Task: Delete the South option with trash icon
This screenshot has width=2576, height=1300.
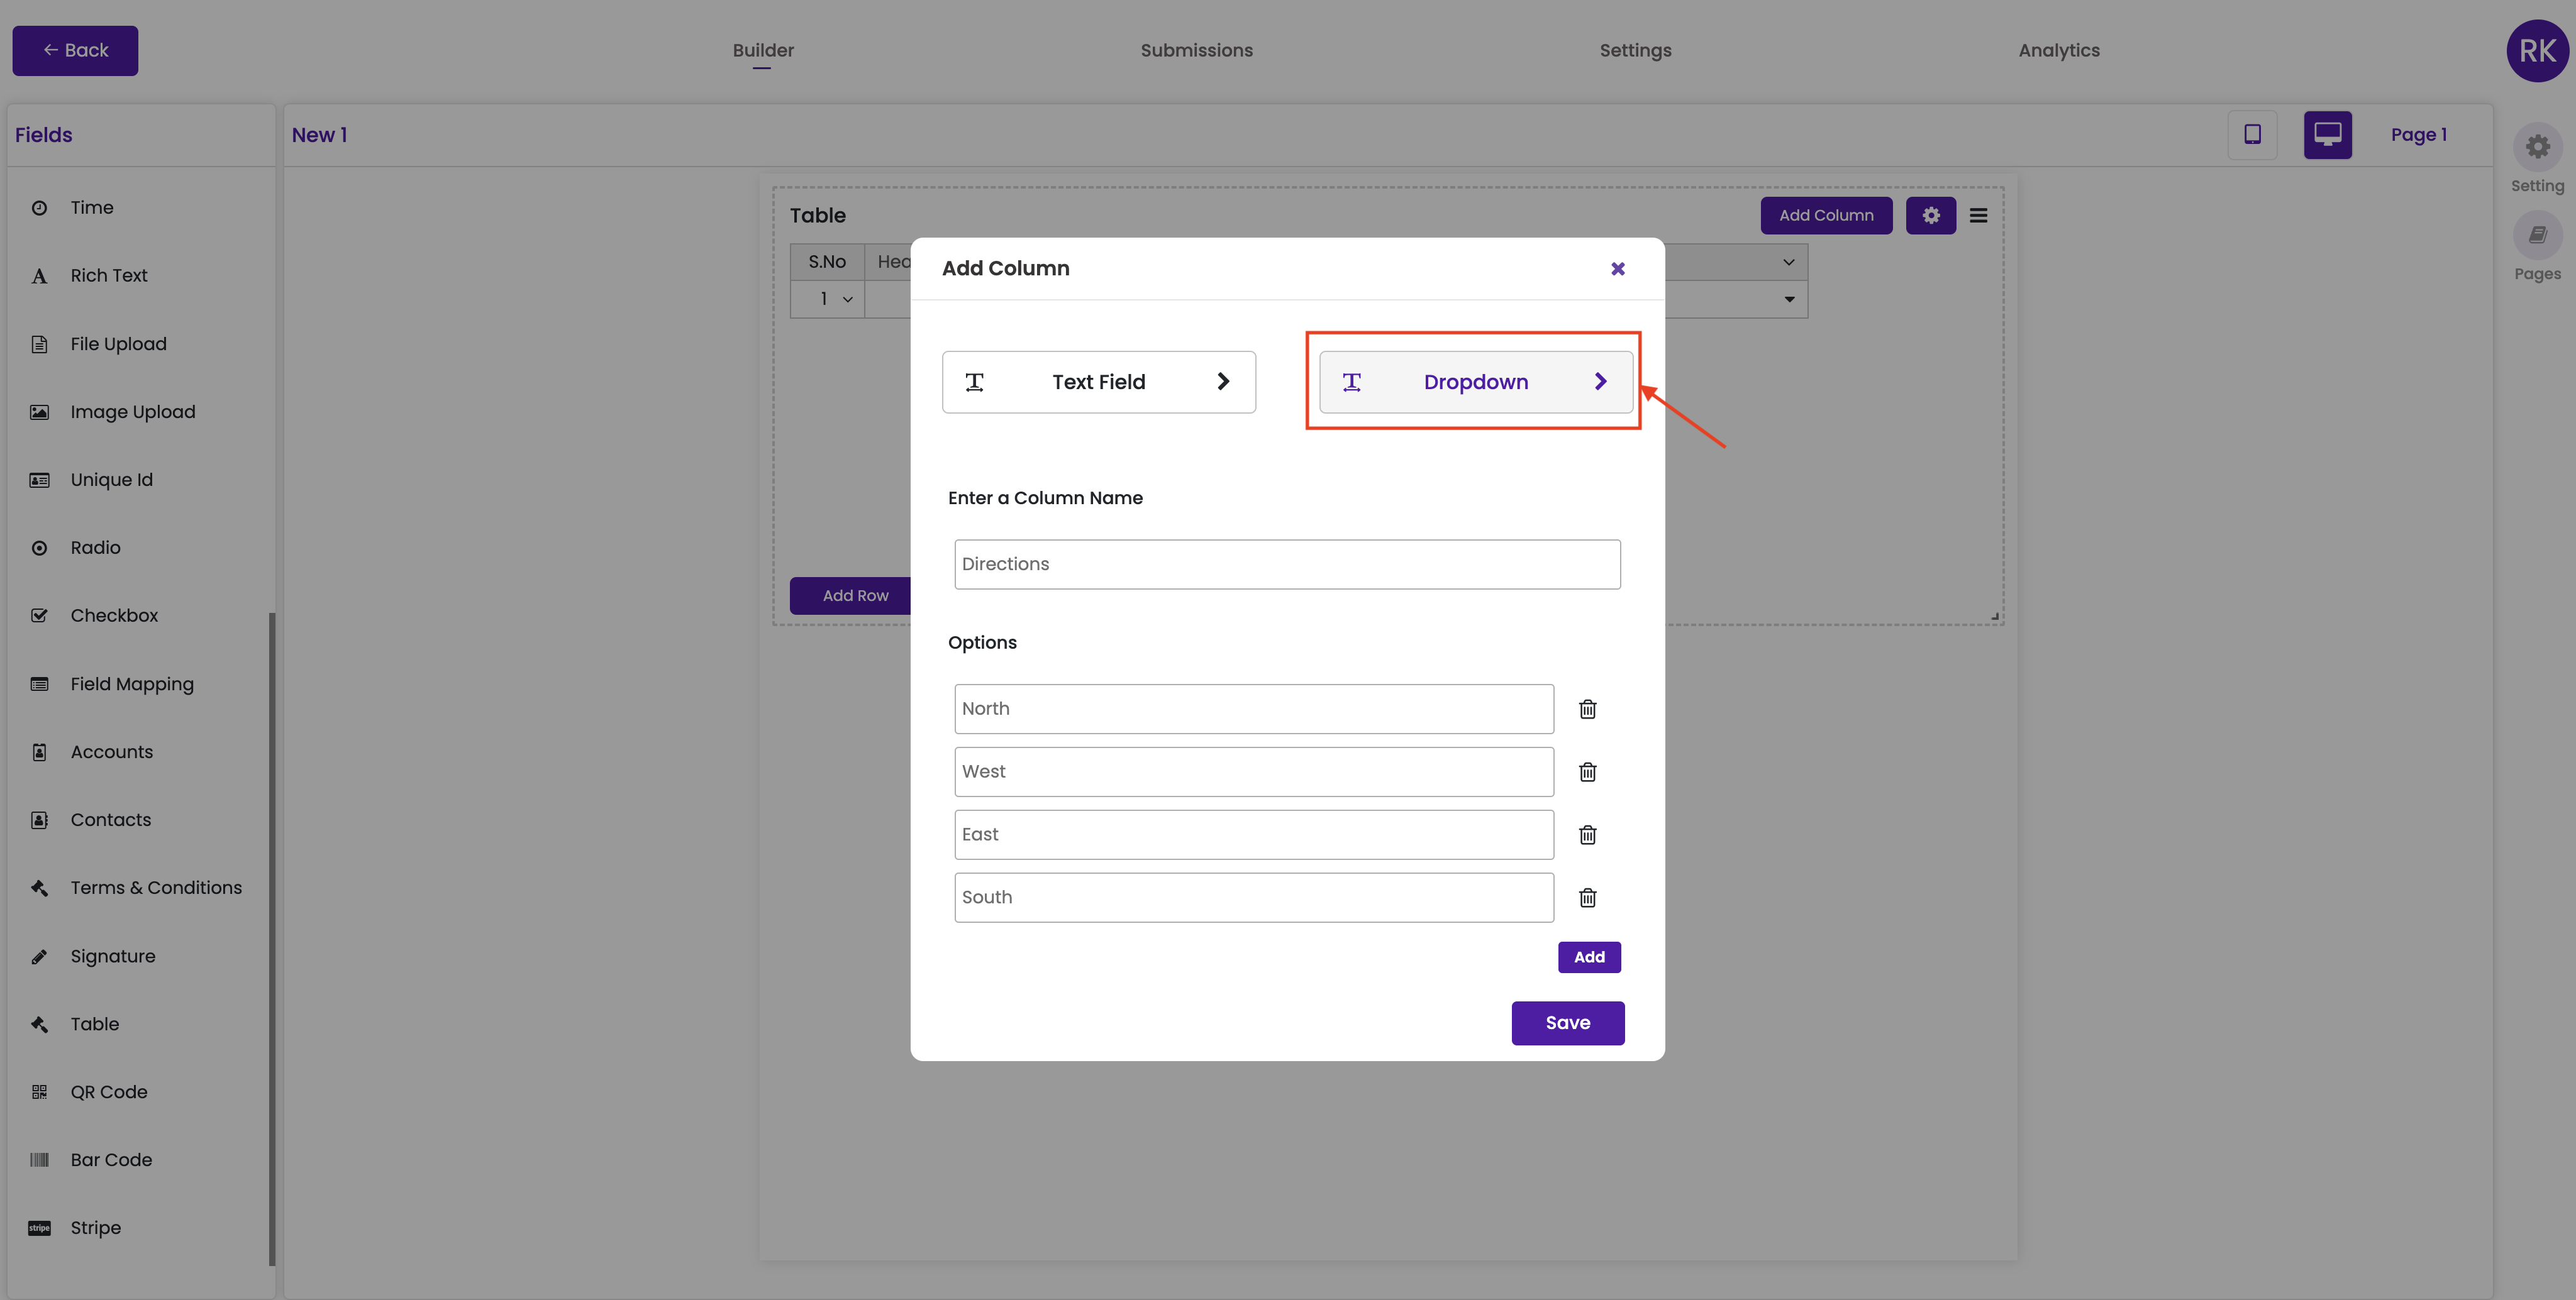Action: [1587, 898]
